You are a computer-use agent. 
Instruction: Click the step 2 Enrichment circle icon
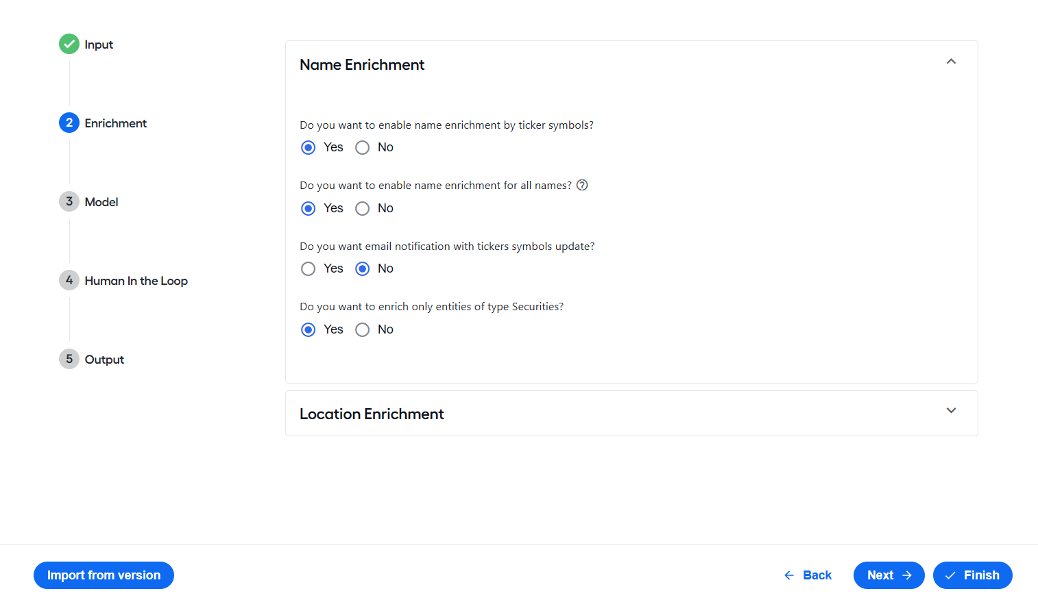[69, 123]
